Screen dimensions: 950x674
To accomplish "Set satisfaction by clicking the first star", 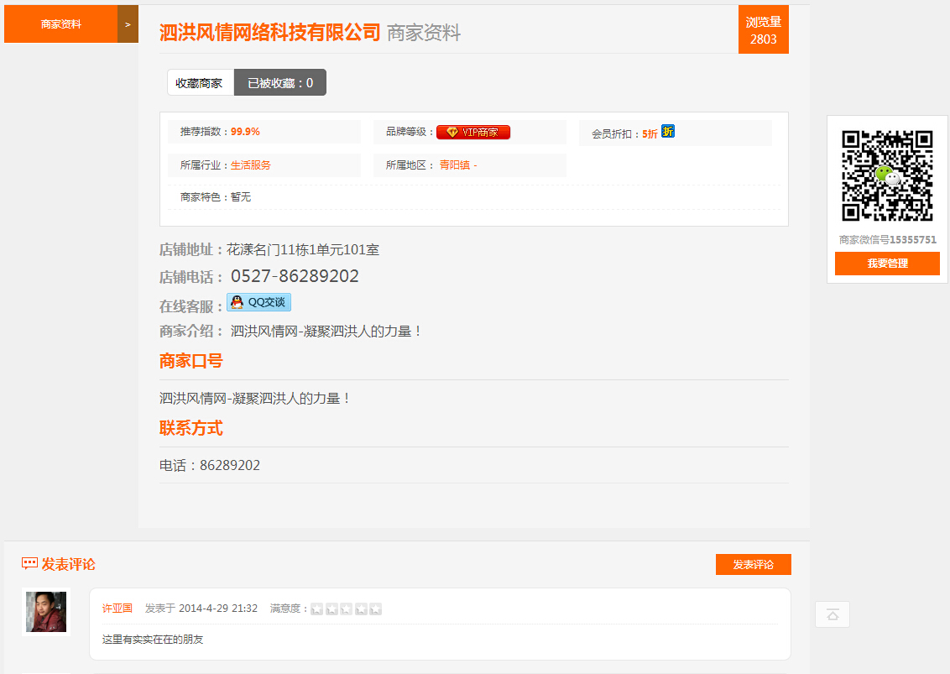I will tap(315, 609).
